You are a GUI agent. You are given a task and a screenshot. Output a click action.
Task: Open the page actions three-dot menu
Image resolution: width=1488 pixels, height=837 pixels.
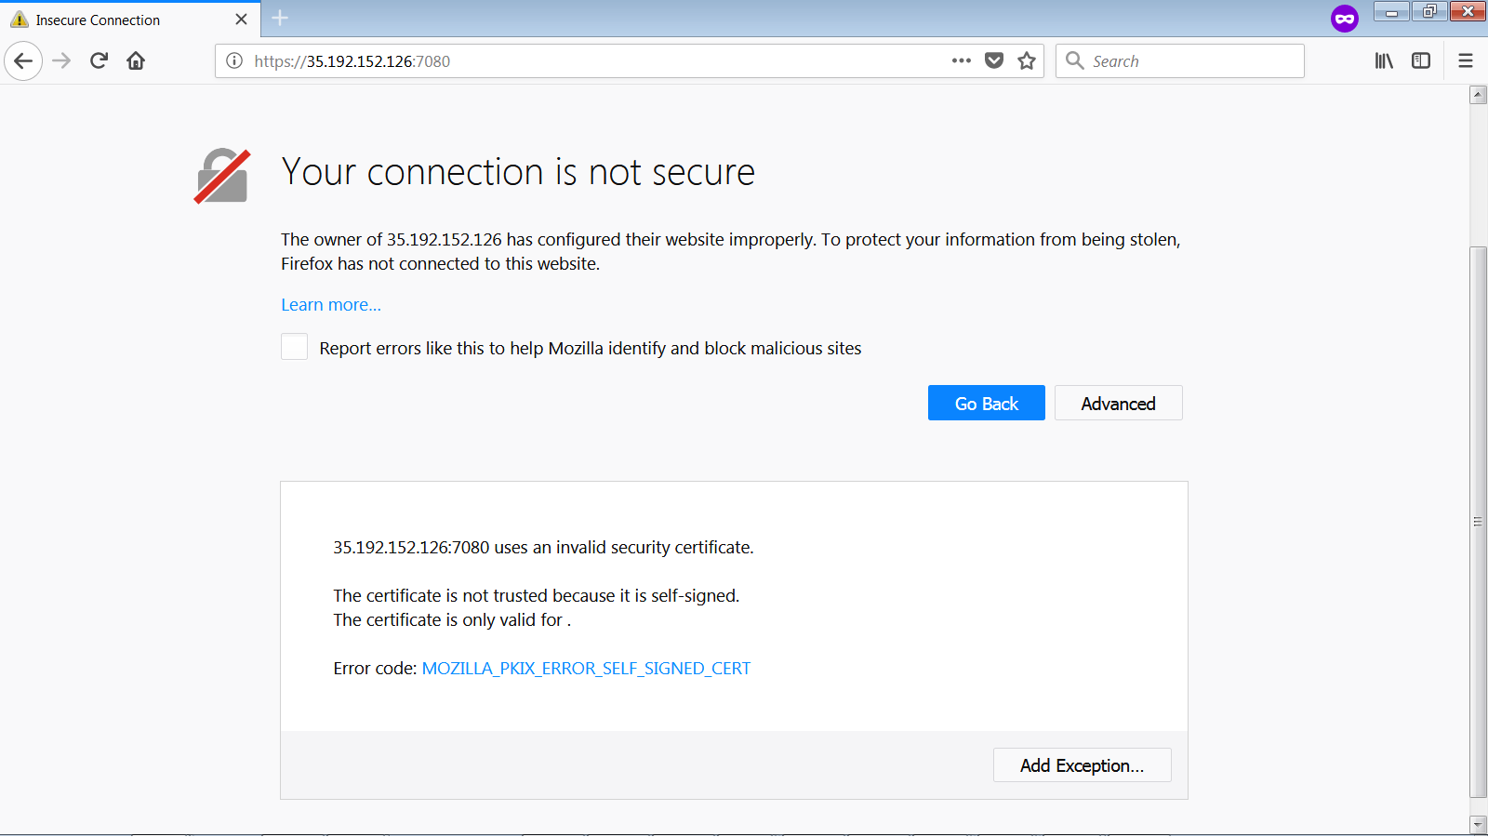(961, 61)
